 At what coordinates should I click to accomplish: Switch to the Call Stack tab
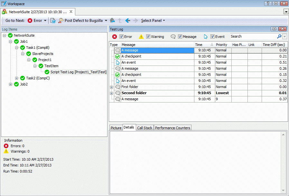144,128
